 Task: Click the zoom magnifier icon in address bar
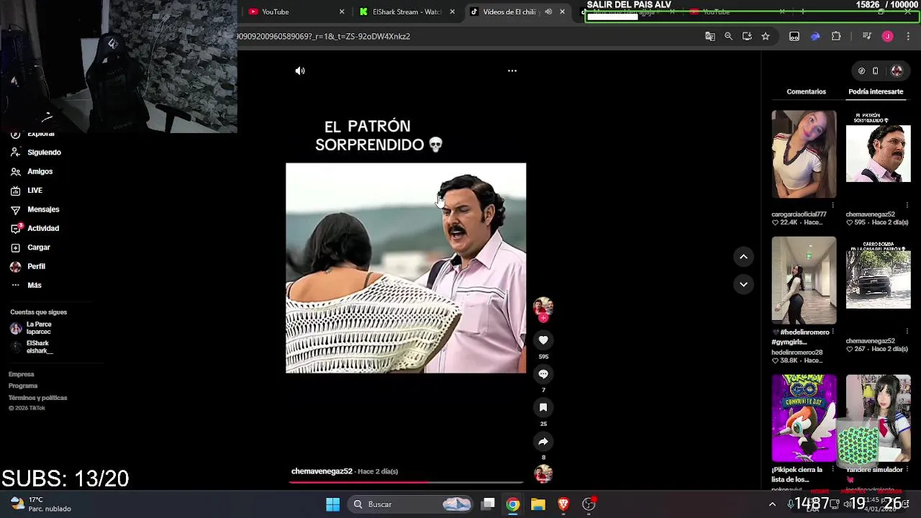[728, 36]
